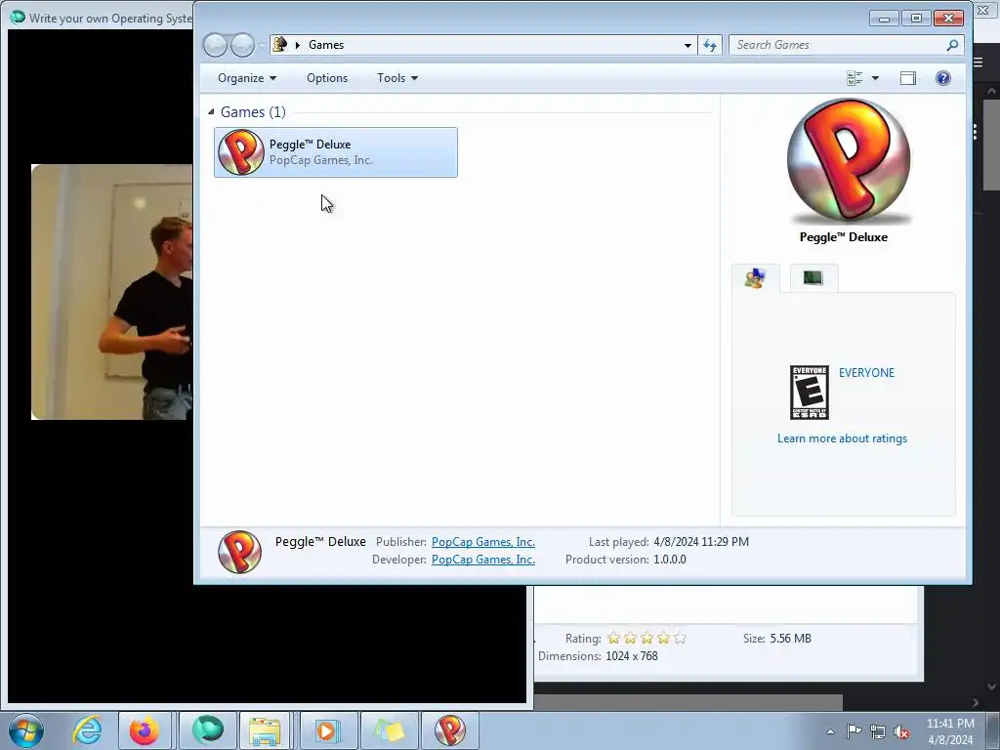Image resolution: width=1000 pixels, height=750 pixels.
Task: Click the Show desktop button
Action: 993,730
